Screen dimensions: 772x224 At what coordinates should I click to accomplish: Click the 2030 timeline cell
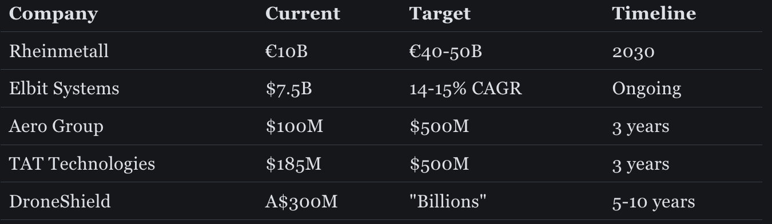pyautogui.click(x=633, y=51)
